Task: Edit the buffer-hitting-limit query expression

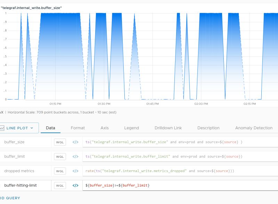Action: coord(139,185)
